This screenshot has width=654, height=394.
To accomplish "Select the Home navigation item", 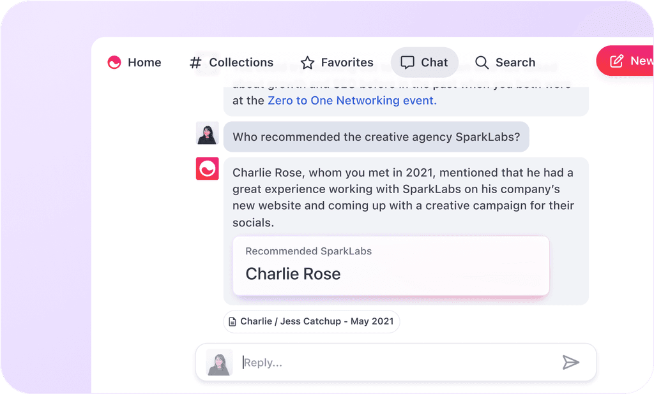I will pos(134,62).
